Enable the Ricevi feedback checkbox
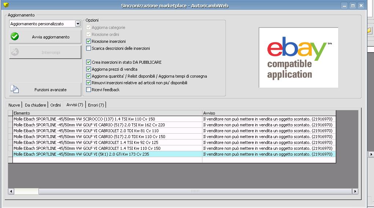374x208 pixels. tap(88, 90)
